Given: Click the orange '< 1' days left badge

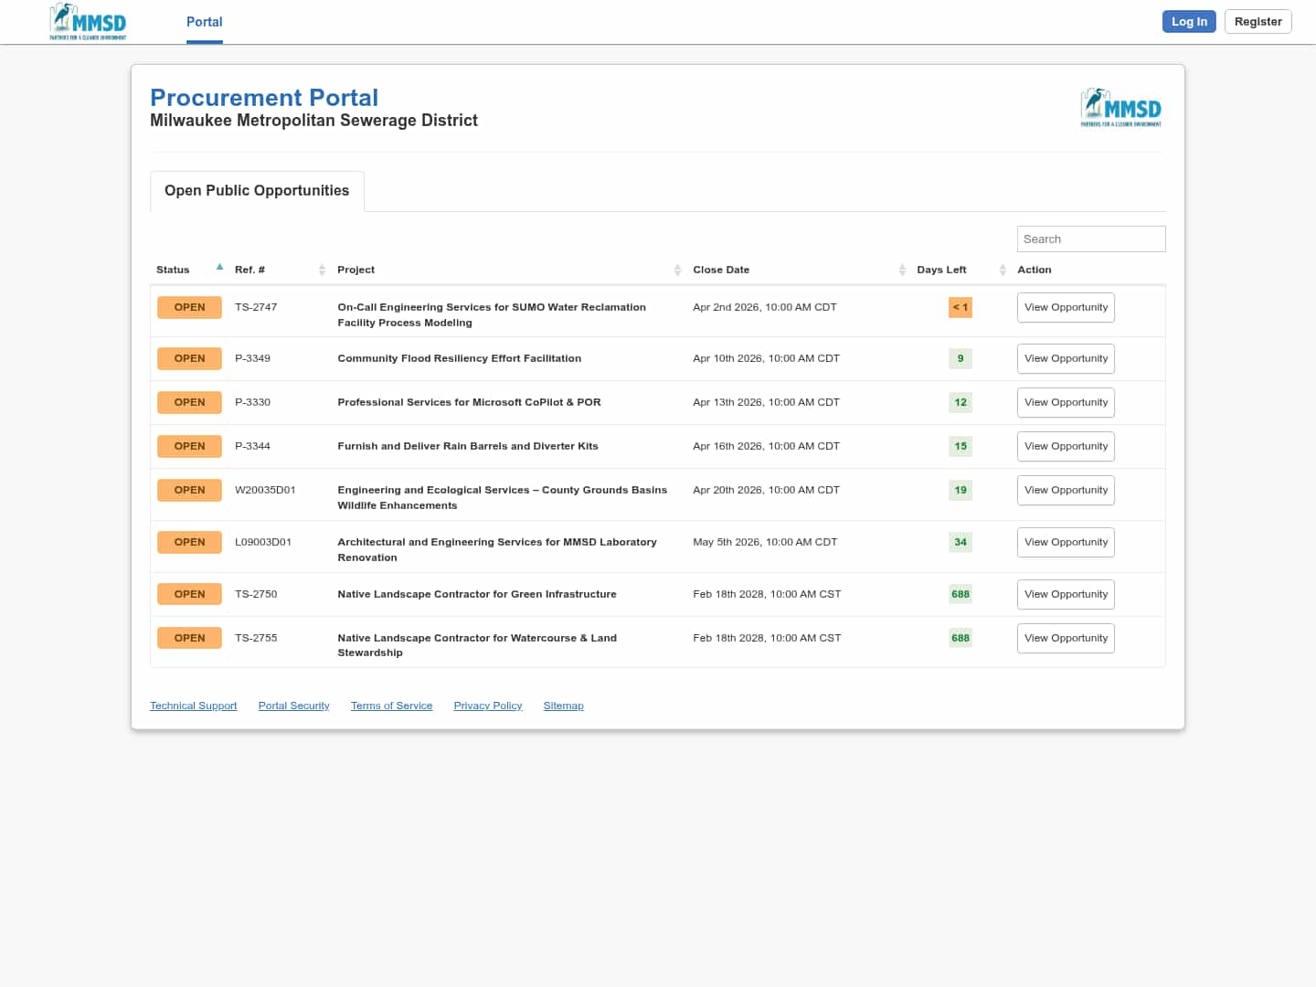Looking at the screenshot, I should pos(960,307).
